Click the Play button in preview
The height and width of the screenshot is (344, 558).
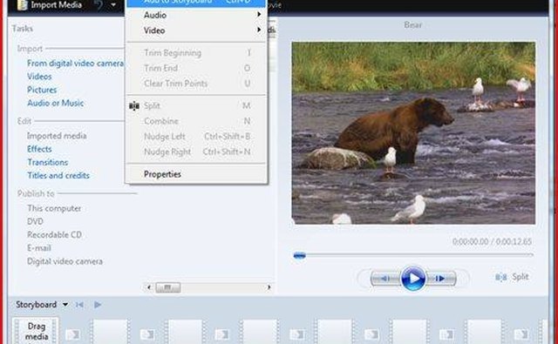[x=413, y=279]
